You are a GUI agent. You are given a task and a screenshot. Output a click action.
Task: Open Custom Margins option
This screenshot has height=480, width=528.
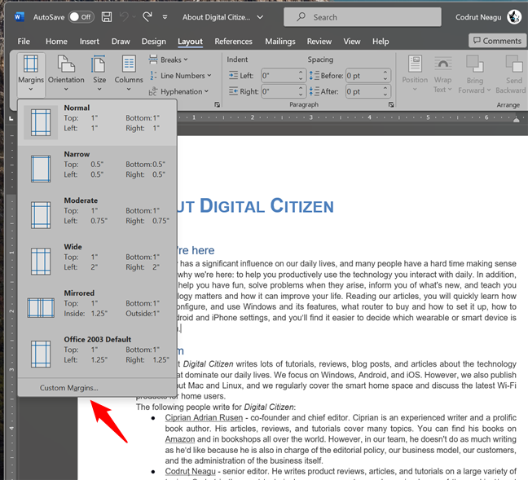[97, 388]
